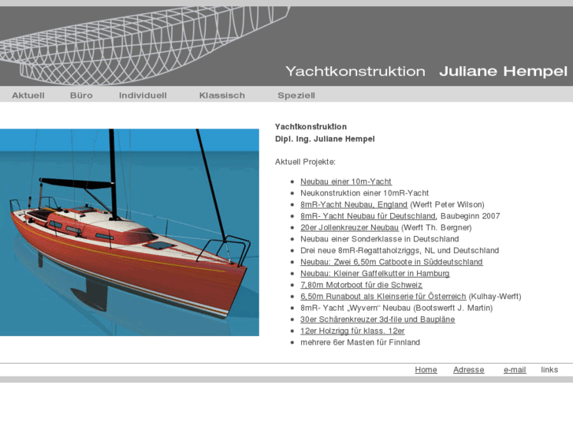This screenshot has height=430, width=573.
Task: Open the Klassisch menu item
Action: 221,95
